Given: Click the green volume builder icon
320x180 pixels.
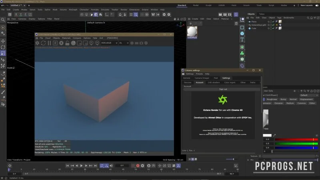Looking at the screenshot, I should [x=242, y=59].
